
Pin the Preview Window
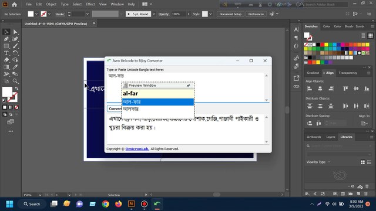[189, 86]
